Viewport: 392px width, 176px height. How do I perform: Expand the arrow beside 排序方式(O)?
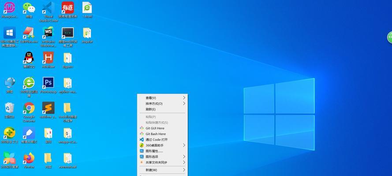tap(184, 103)
